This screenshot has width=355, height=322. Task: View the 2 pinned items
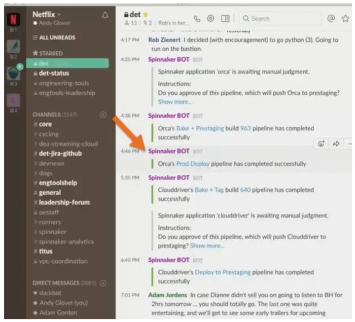pyautogui.click(x=147, y=23)
